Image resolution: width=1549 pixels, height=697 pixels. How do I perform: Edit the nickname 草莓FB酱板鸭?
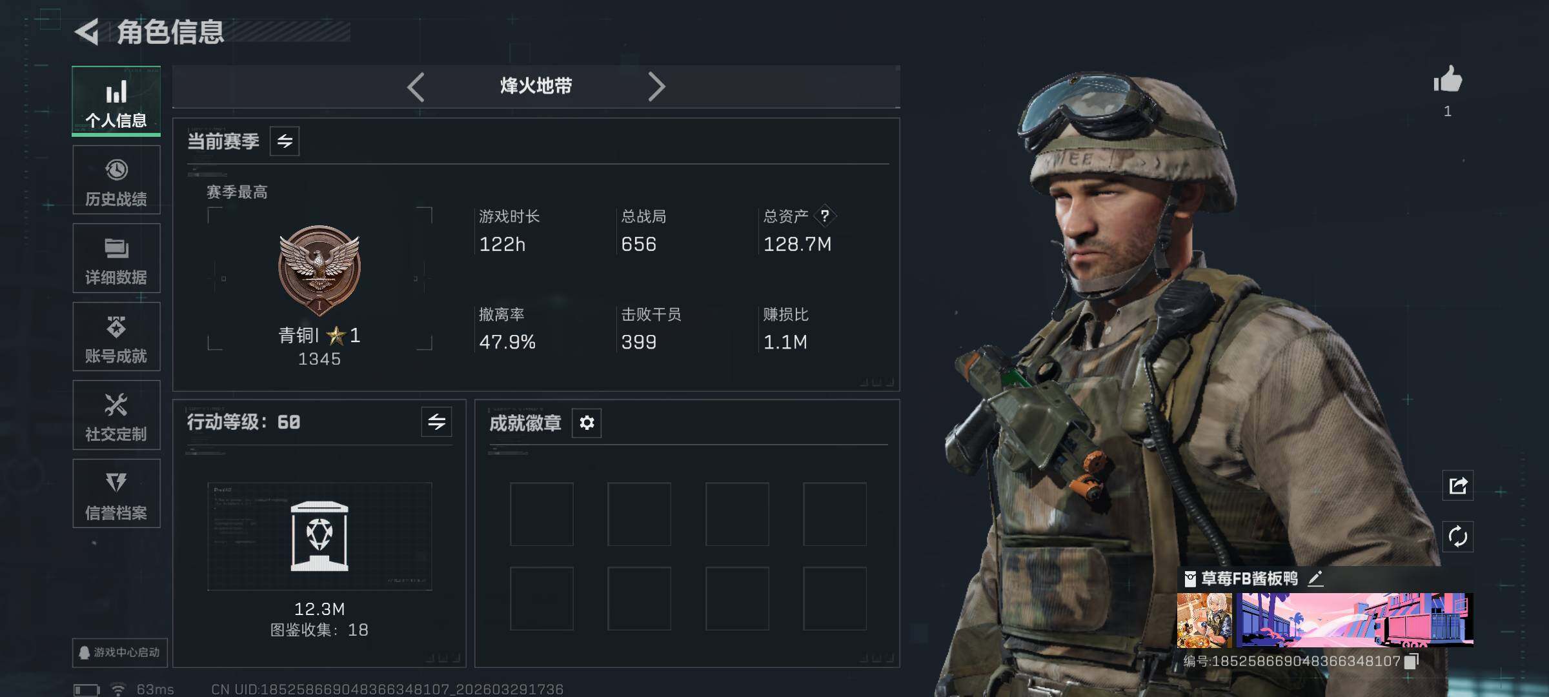click(x=1315, y=578)
